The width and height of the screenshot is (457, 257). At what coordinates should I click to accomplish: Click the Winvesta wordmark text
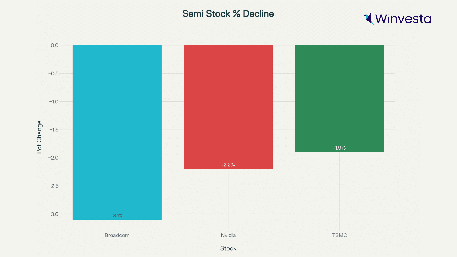403,19
